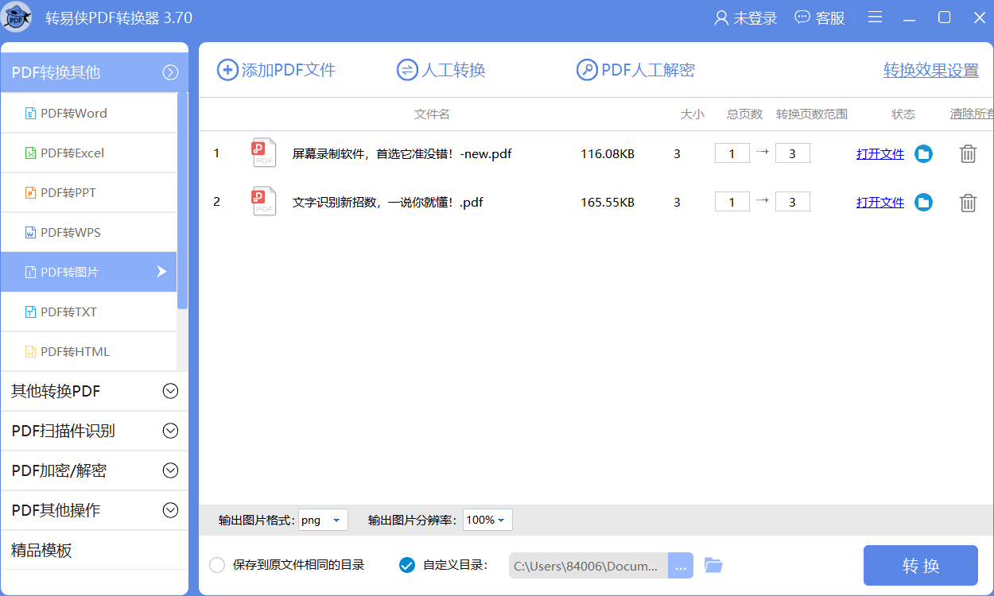Viewport: 994px width, 596px height.
Task: Delete the first PDF file with trash icon
Action: 968,153
